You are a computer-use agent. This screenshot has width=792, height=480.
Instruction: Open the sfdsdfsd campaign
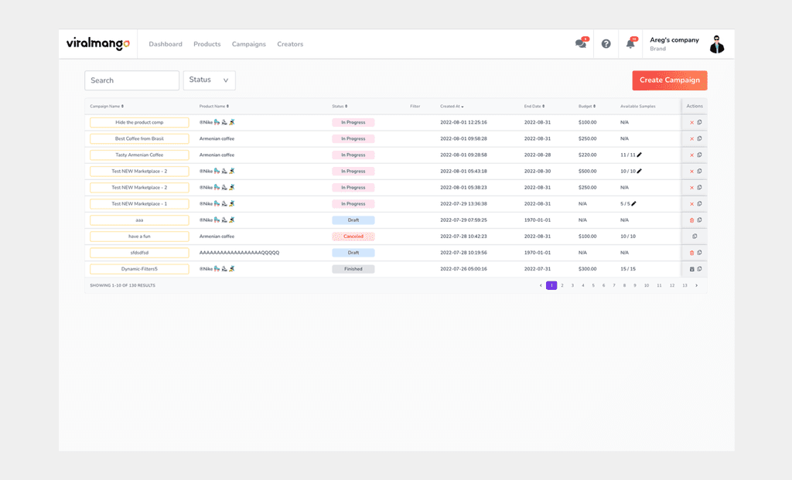(x=139, y=252)
